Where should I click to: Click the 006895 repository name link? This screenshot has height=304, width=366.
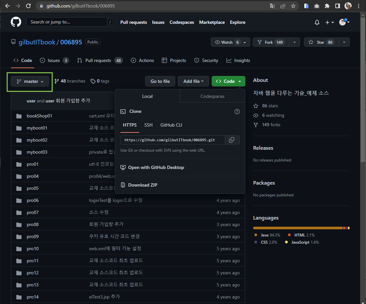click(x=71, y=42)
